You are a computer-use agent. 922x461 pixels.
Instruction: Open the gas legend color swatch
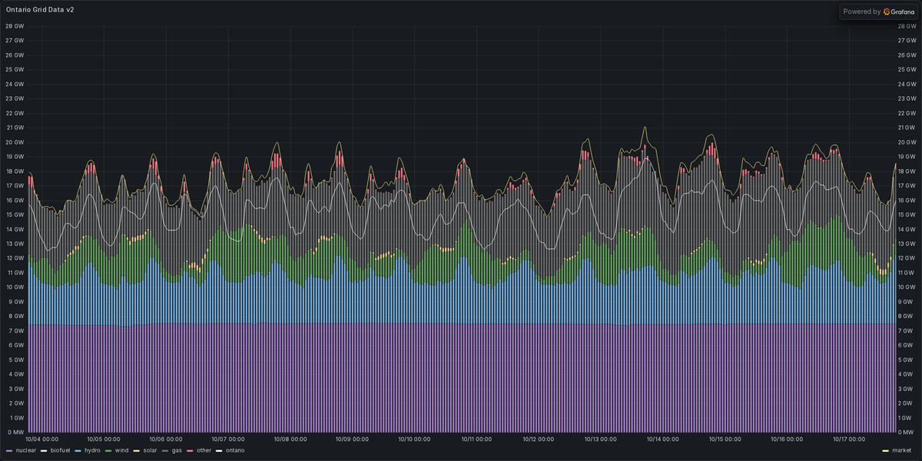click(x=167, y=450)
